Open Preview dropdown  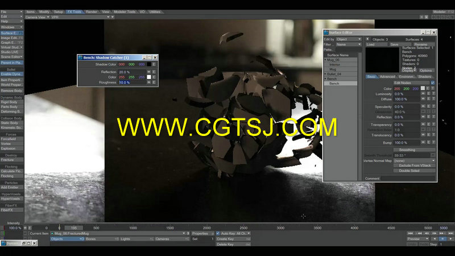(x=417, y=239)
